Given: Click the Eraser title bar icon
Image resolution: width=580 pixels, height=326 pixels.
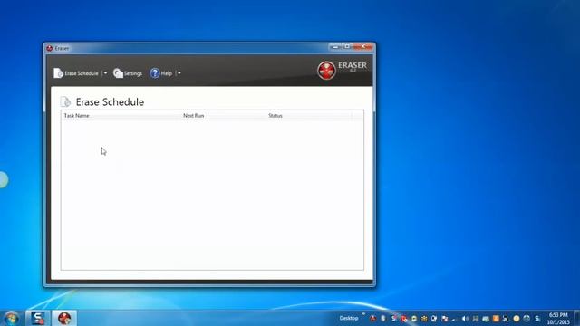Looking at the screenshot, I should click(50, 48).
